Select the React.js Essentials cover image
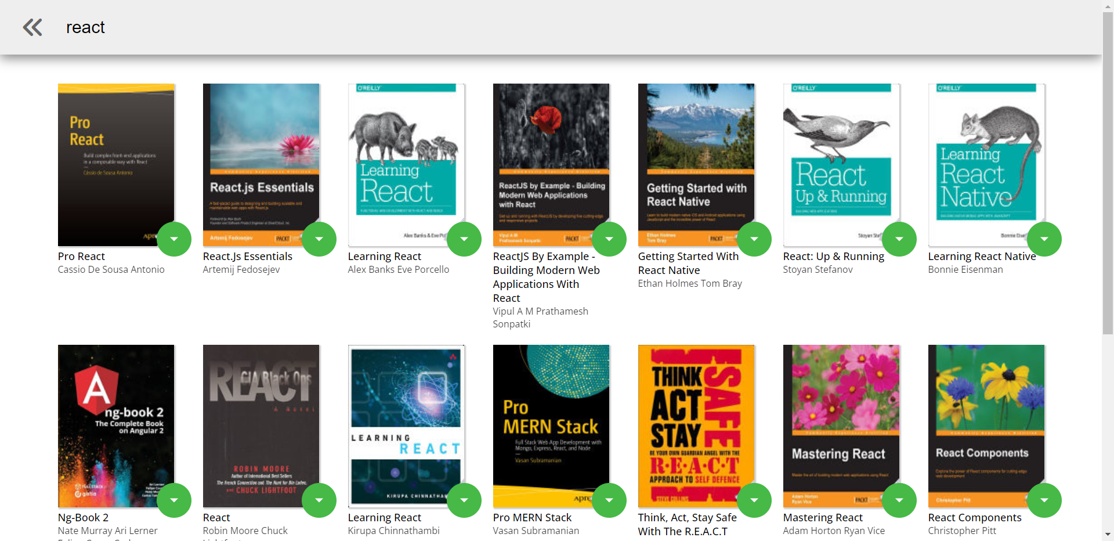 [261, 165]
